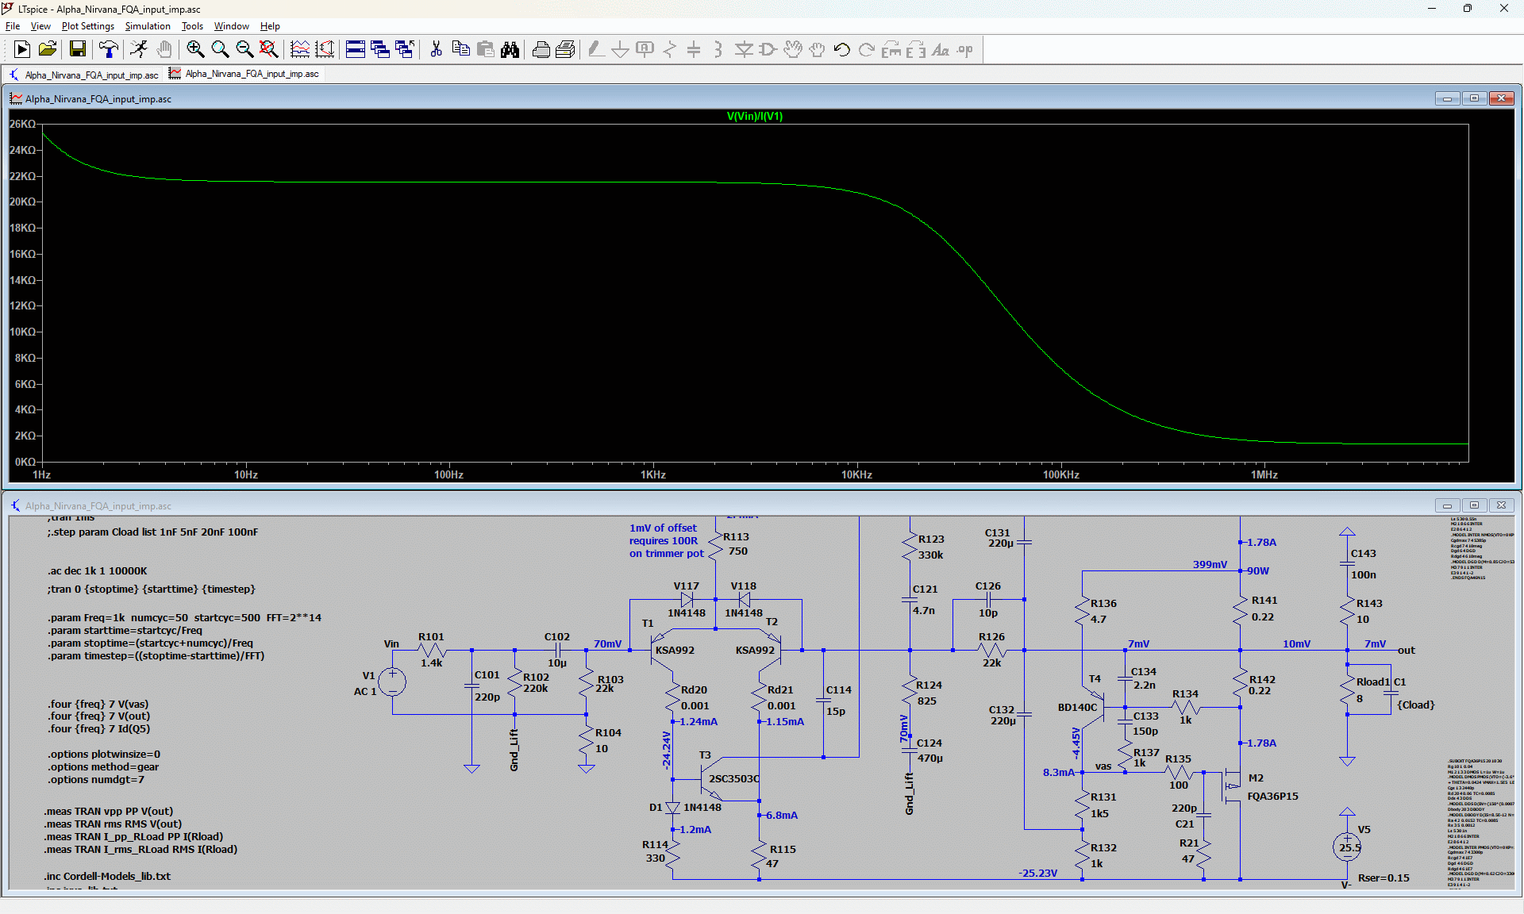The width and height of the screenshot is (1524, 914).
Task: Maximize the schematic pane window
Action: pyautogui.click(x=1474, y=505)
